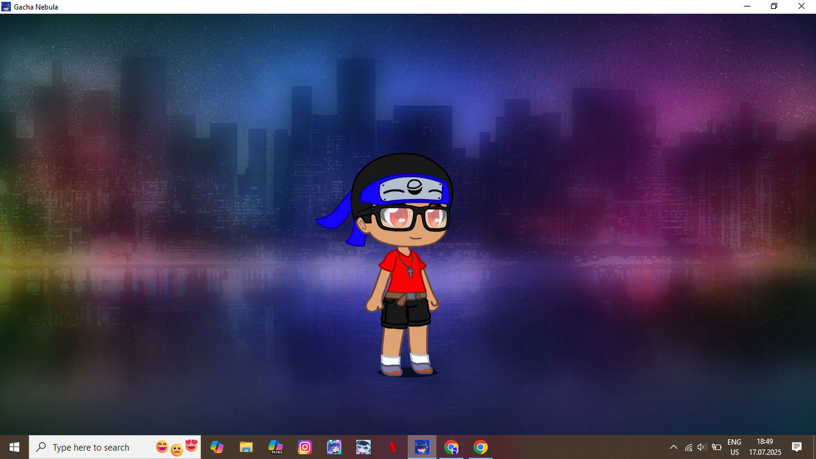Open the second Chrome taskbar icon
816x459 pixels.
(481, 447)
